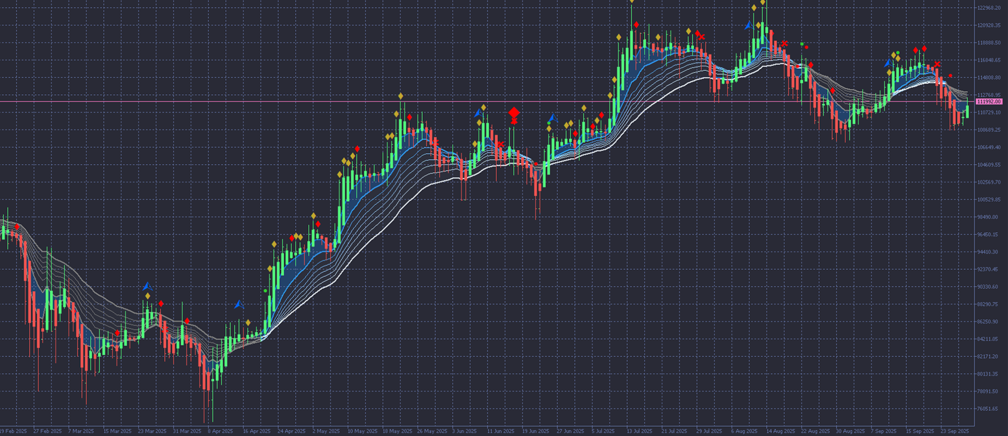Click the 76051.65 price axis label
This screenshot has height=436, width=1008.
[x=988, y=409]
